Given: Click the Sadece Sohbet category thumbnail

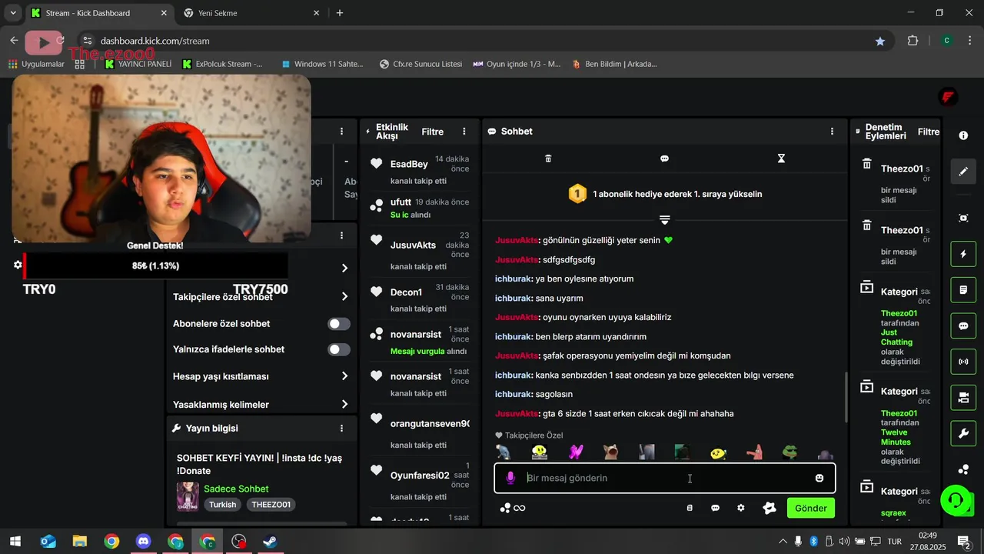Looking at the screenshot, I should (188, 497).
